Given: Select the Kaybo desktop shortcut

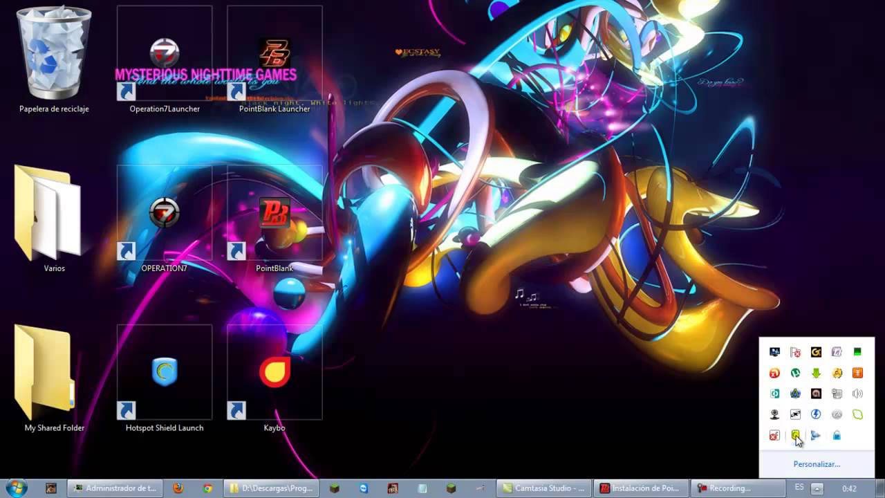Looking at the screenshot, I should click(x=274, y=378).
